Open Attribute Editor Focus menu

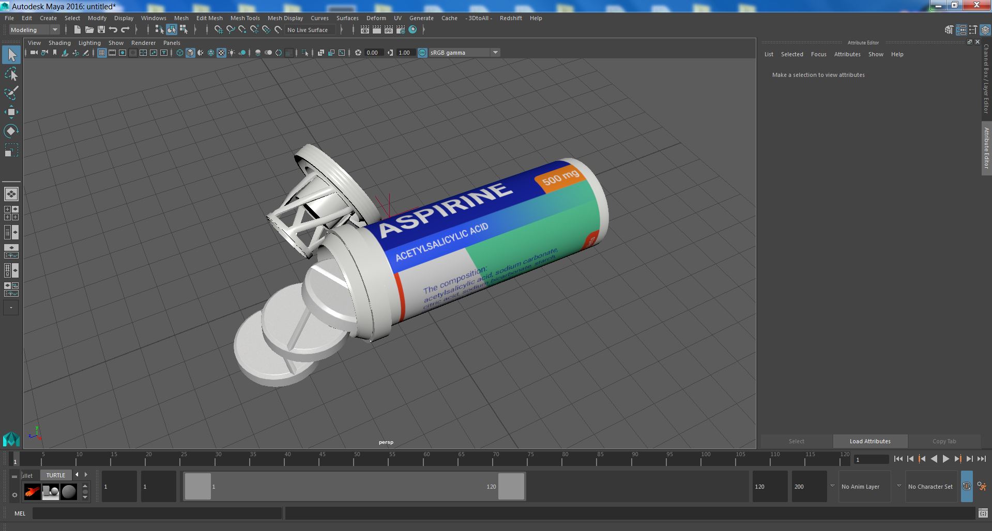(818, 54)
